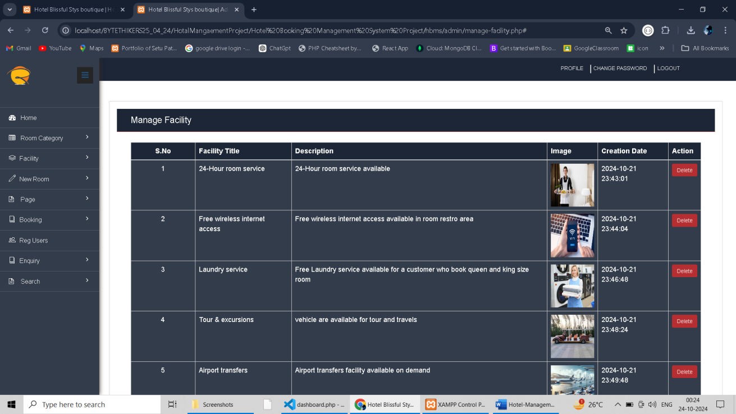Image resolution: width=736 pixels, height=414 pixels.
Task: Open Task View on the taskbar
Action: click(172, 404)
